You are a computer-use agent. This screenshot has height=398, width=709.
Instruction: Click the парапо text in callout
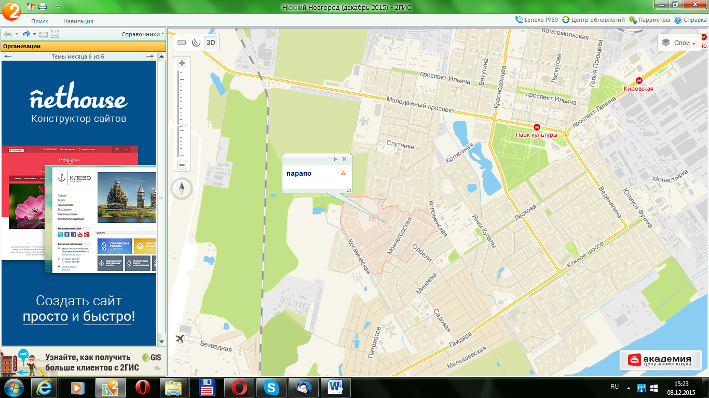coord(299,173)
